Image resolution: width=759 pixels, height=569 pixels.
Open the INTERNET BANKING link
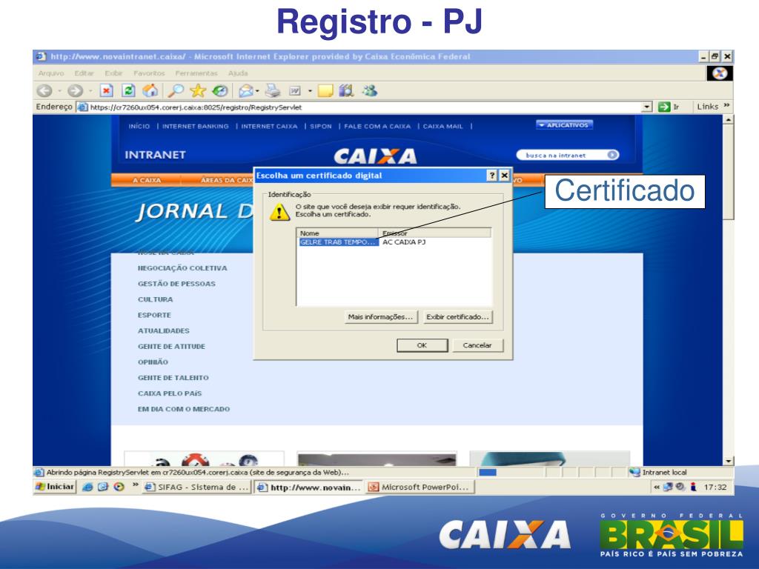tap(195, 126)
